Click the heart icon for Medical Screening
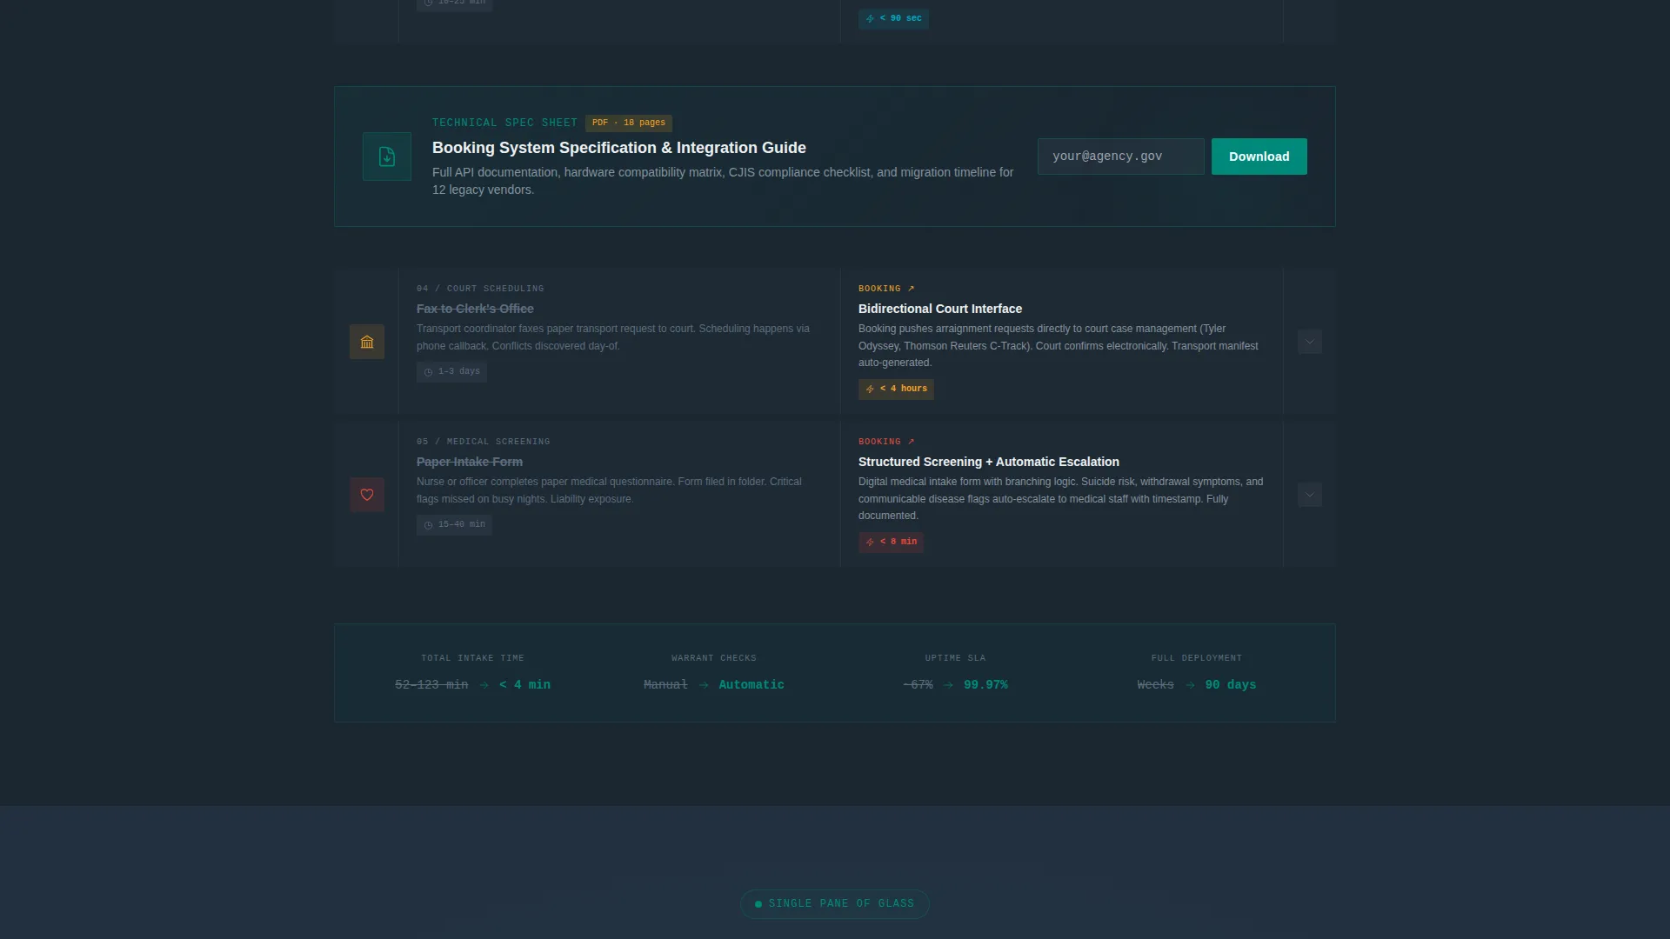Screen dimensions: 1670x939 367,495
